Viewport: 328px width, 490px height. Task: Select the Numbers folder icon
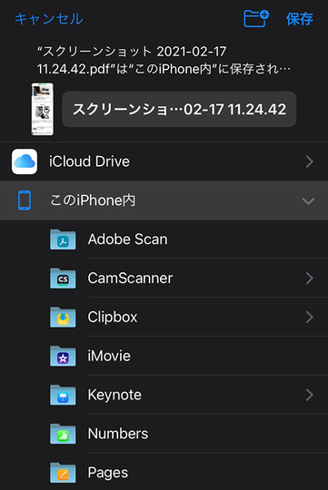(63, 434)
